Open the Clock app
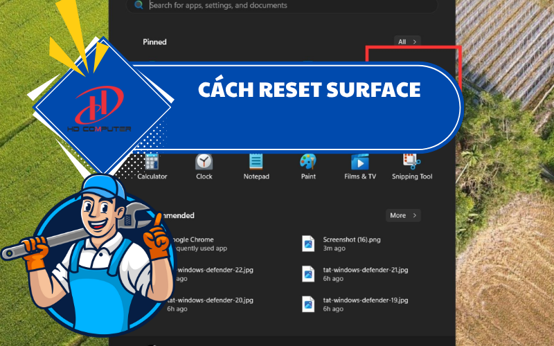The width and height of the screenshot is (554, 346). pyautogui.click(x=204, y=166)
